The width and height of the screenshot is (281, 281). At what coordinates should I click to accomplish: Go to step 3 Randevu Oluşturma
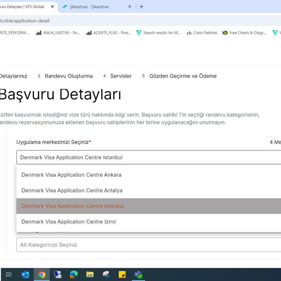point(64,76)
